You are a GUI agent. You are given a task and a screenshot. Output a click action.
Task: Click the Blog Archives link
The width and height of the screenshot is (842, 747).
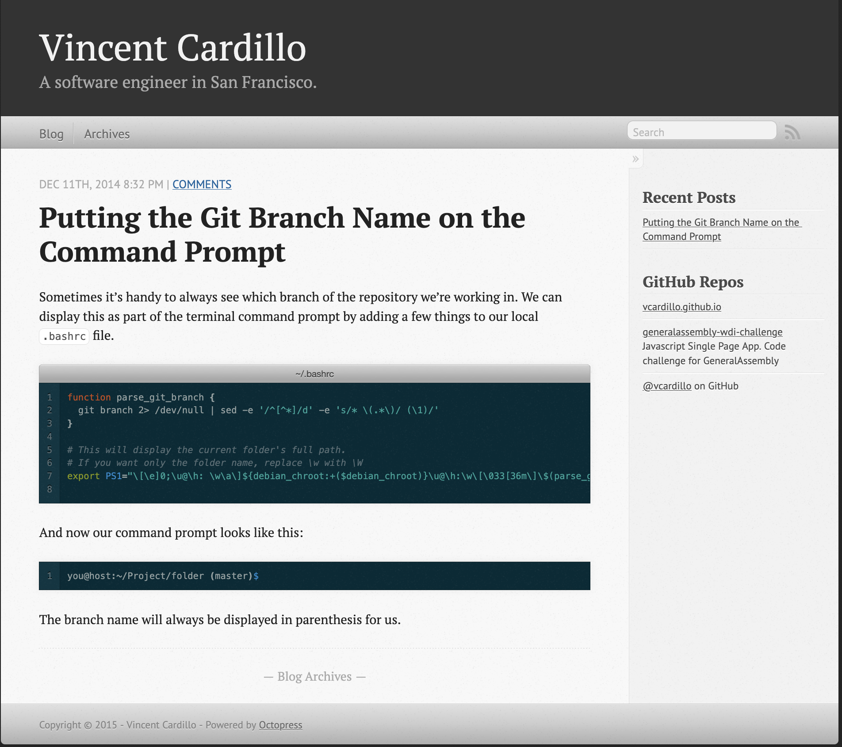(314, 676)
